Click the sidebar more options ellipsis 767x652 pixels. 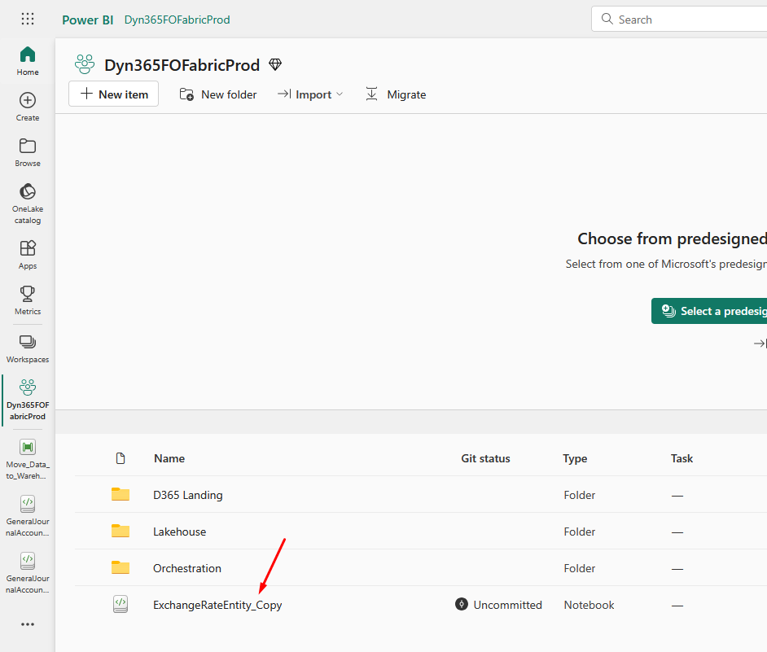(28, 624)
